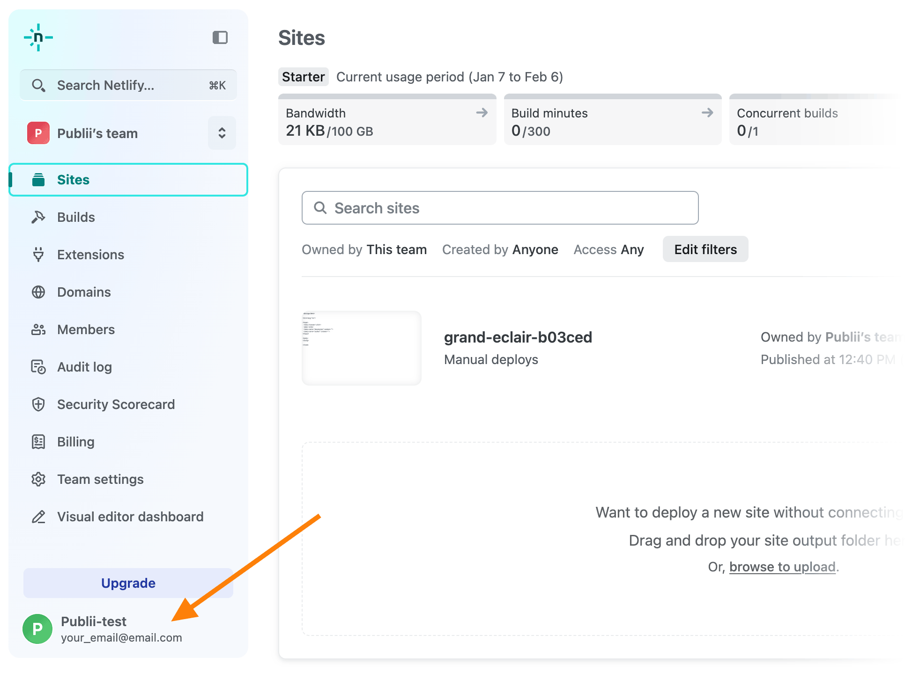Viewport: 905px width, 679px height.
Task: Open the 'Owned by This team' filter
Action: [x=364, y=249]
